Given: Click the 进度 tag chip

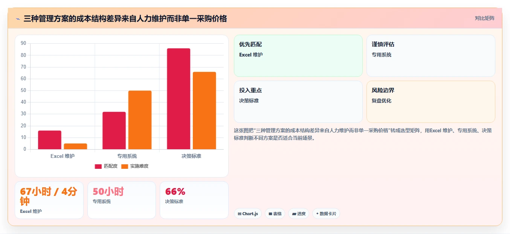Looking at the screenshot, I should [299, 214].
